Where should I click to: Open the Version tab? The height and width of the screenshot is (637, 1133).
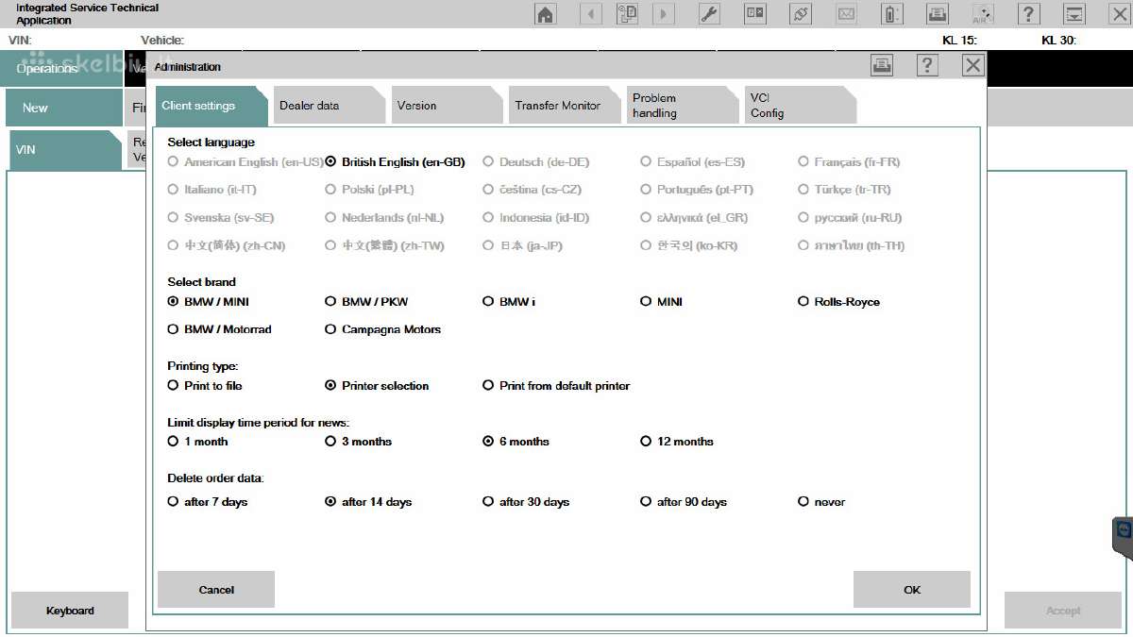click(447, 106)
